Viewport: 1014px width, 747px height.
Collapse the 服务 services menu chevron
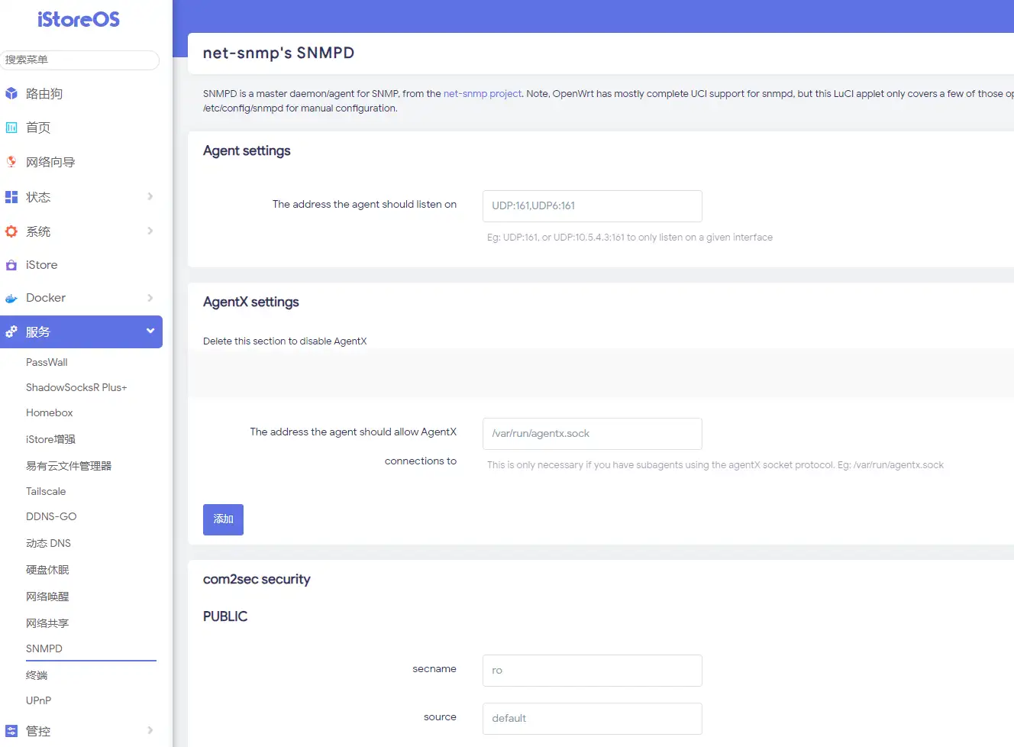click(x=150, y=331)
